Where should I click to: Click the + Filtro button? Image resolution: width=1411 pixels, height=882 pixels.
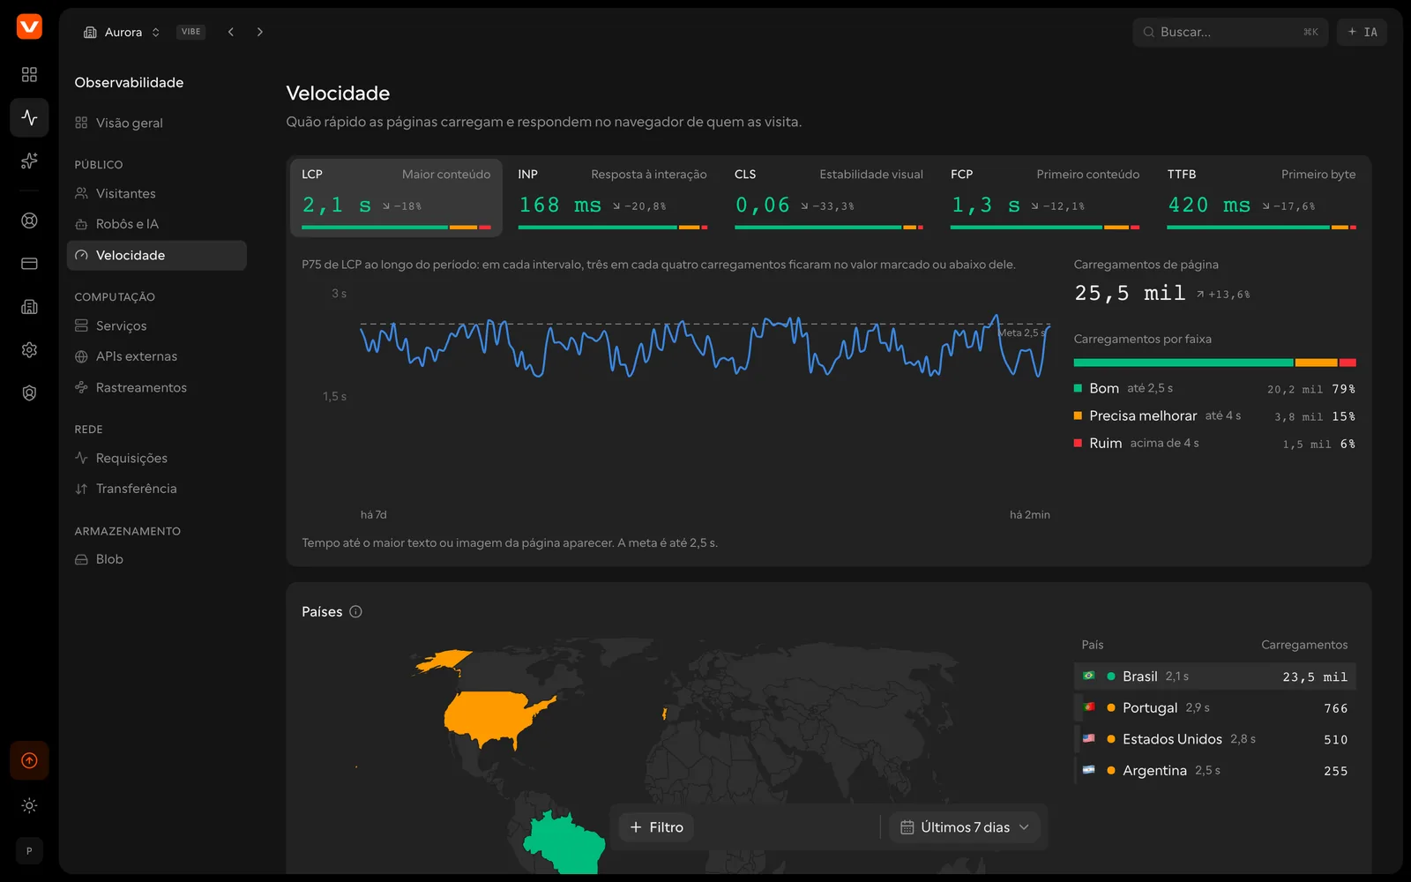click(657, 827)
